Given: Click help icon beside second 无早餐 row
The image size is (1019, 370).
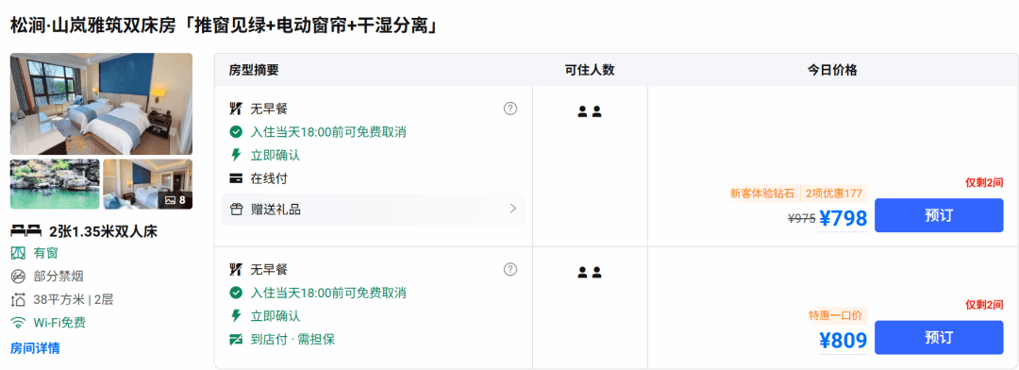Looking at the screenshot, I should pyautogui.click(x=510, y=269).
